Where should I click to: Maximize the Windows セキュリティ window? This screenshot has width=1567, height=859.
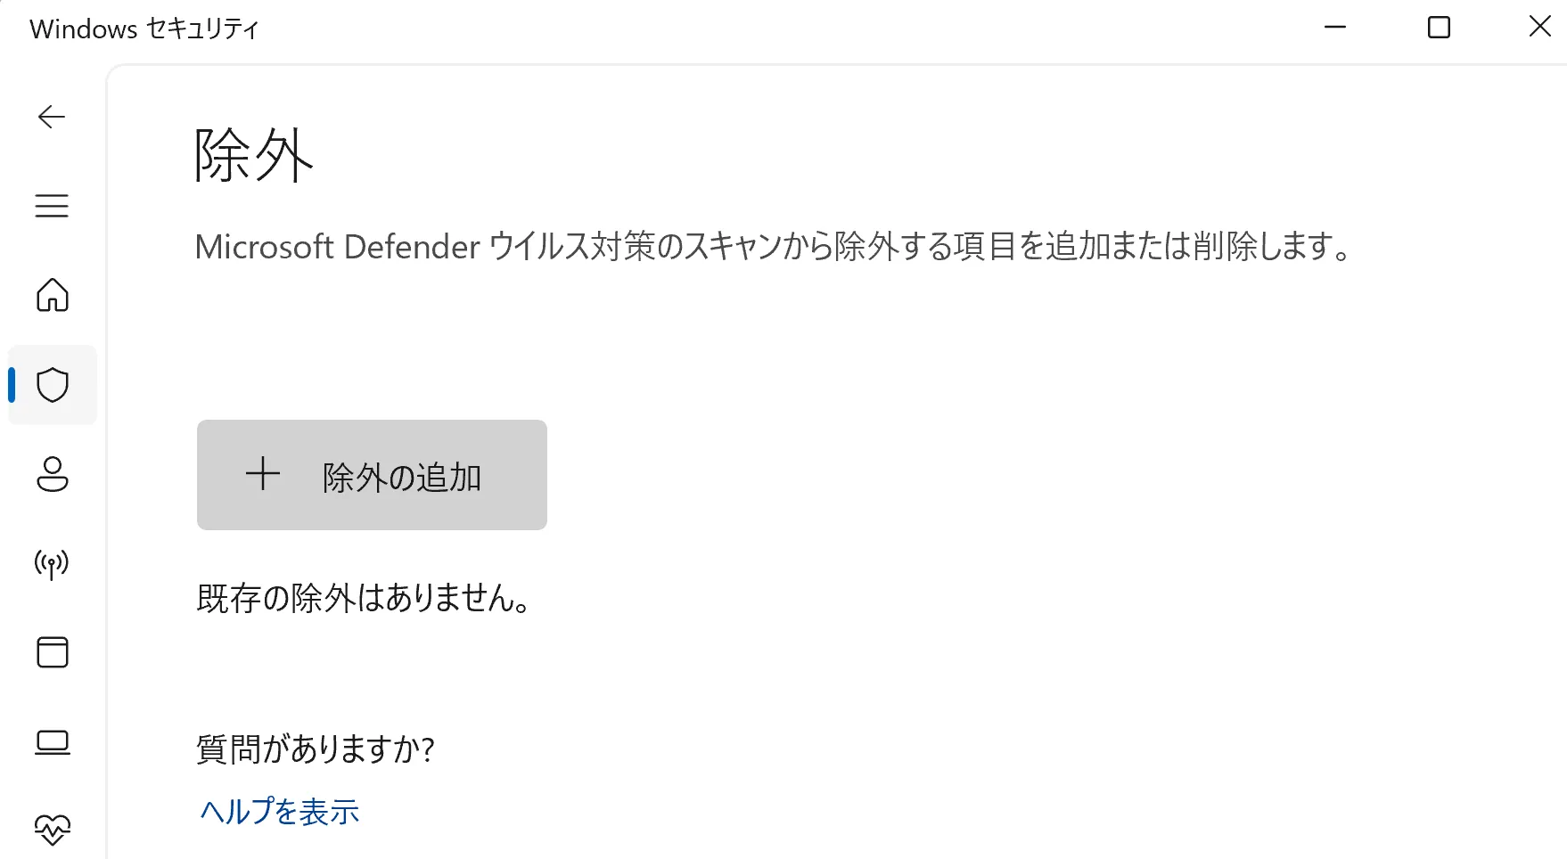click(1438, 28)
